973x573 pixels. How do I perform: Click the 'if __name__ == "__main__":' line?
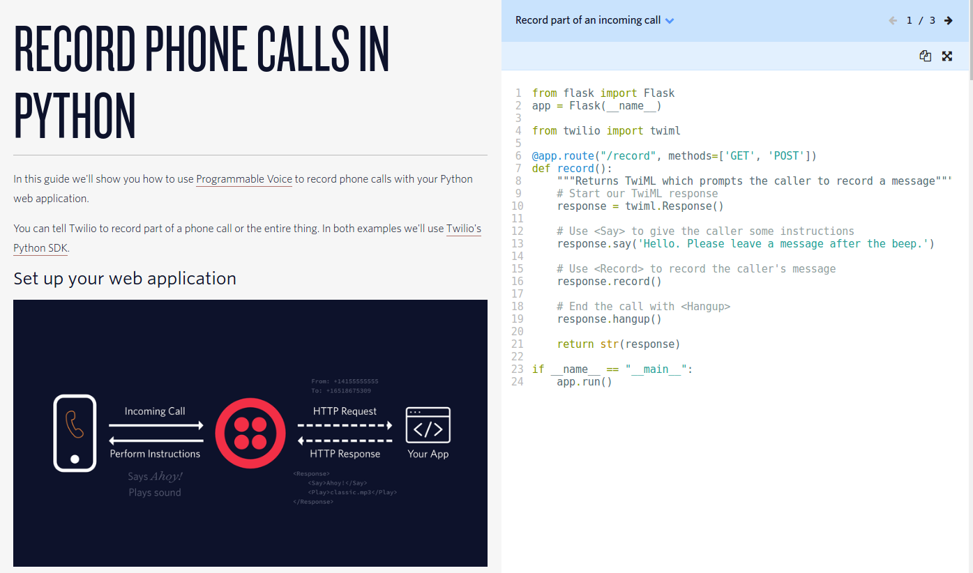612,369
